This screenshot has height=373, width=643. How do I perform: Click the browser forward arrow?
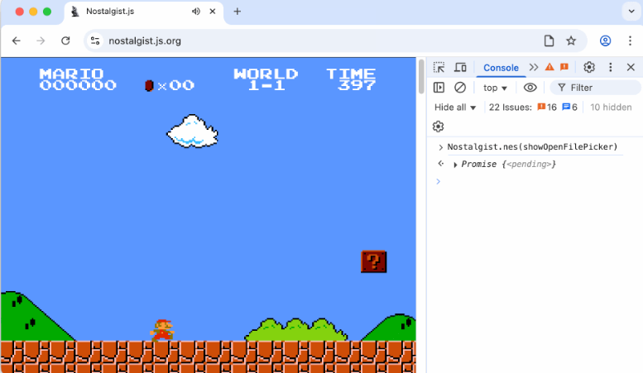pos(41,41)
